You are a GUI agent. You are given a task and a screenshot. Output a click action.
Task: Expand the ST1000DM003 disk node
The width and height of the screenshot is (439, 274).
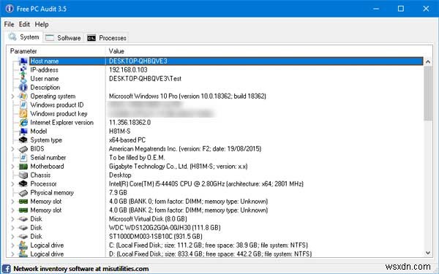point(12,236)
